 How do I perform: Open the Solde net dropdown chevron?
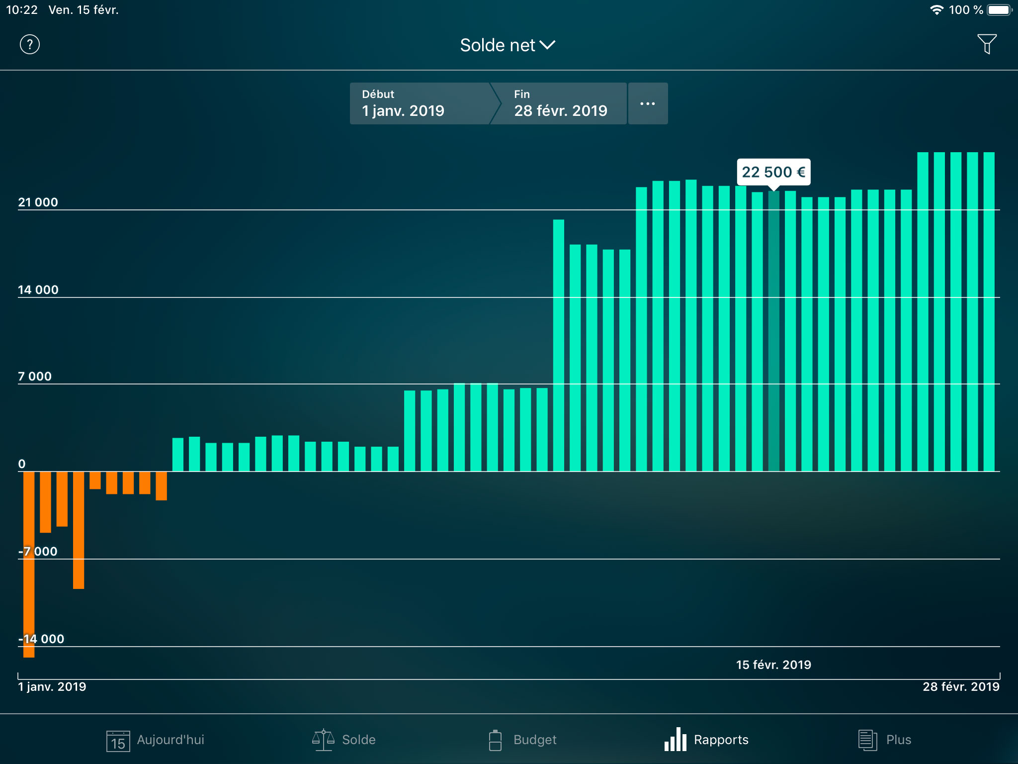(548, 45)
